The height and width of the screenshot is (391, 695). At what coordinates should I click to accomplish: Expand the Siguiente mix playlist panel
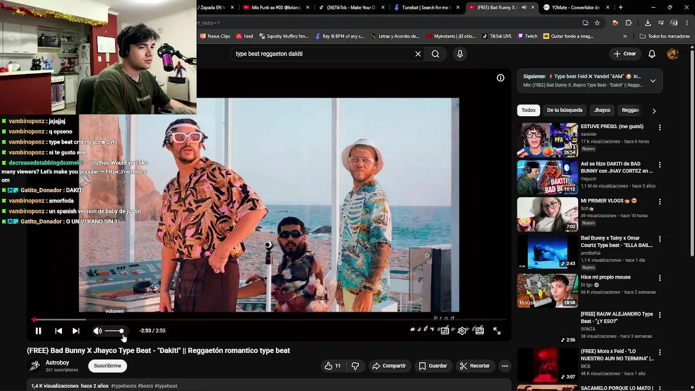[653, 81]
